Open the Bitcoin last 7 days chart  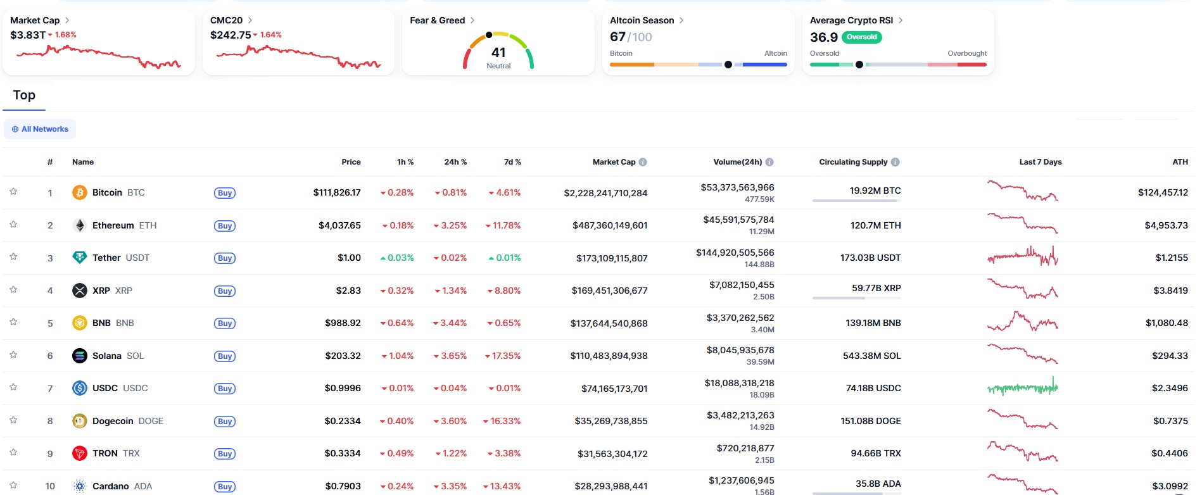tap(1022, 191)
